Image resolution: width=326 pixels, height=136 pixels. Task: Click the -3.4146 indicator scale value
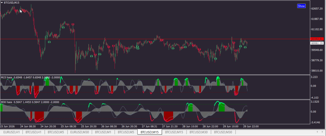[315, 122]
